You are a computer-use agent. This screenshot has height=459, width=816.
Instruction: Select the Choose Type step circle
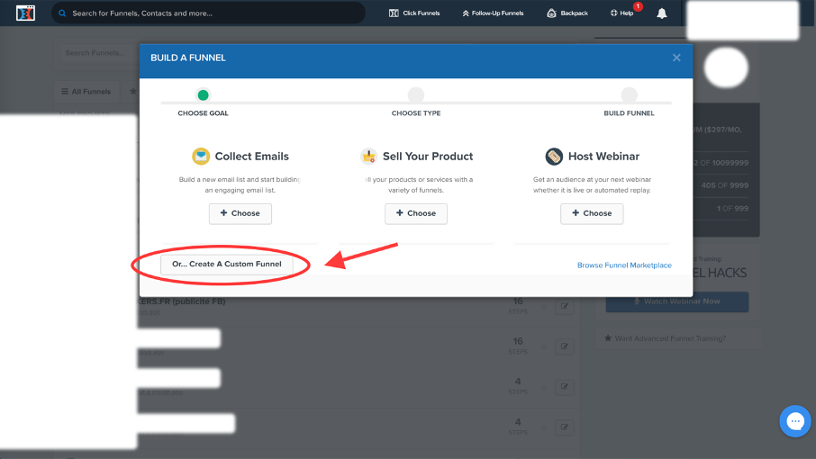(416, 95)
